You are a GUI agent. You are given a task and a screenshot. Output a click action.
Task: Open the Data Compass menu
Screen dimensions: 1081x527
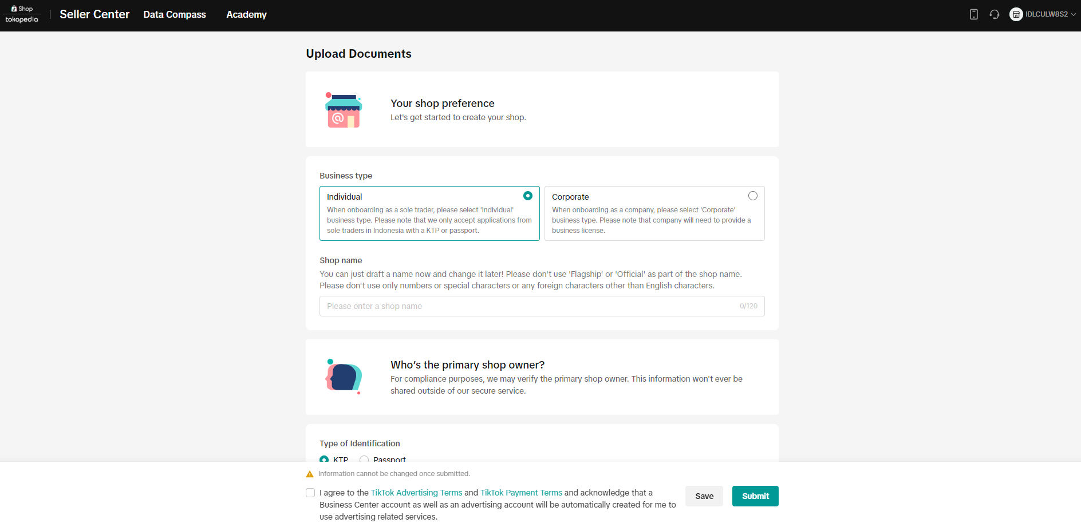click(175, 14)
